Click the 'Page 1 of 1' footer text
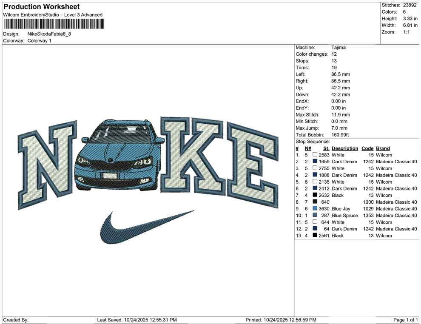421x324 pixels. [405, 320]
